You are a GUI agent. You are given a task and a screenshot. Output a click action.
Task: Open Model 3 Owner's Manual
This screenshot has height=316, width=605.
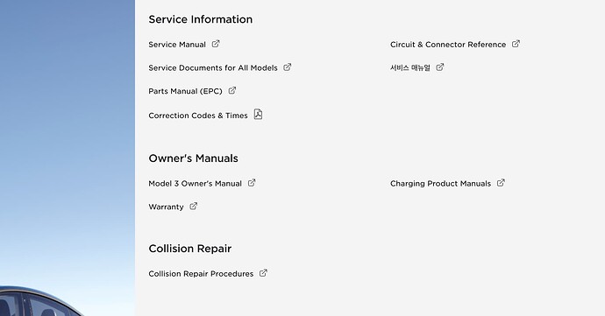coord(196,184)
